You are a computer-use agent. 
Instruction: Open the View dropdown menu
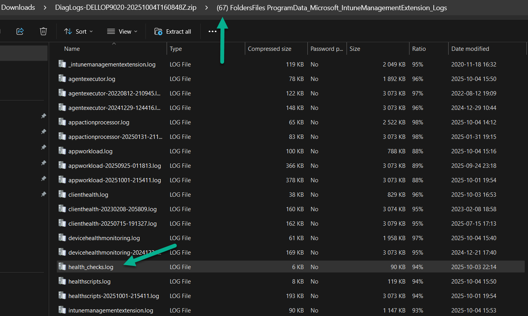click(122, 31)
